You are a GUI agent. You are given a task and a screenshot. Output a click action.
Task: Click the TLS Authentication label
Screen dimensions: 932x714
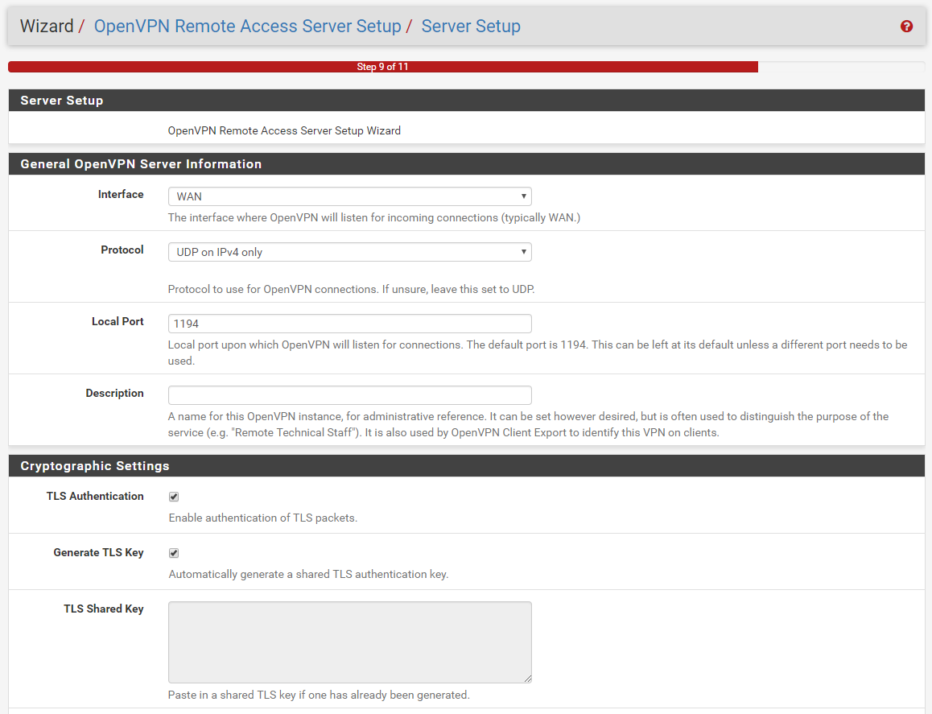click(x=95, y=496)
